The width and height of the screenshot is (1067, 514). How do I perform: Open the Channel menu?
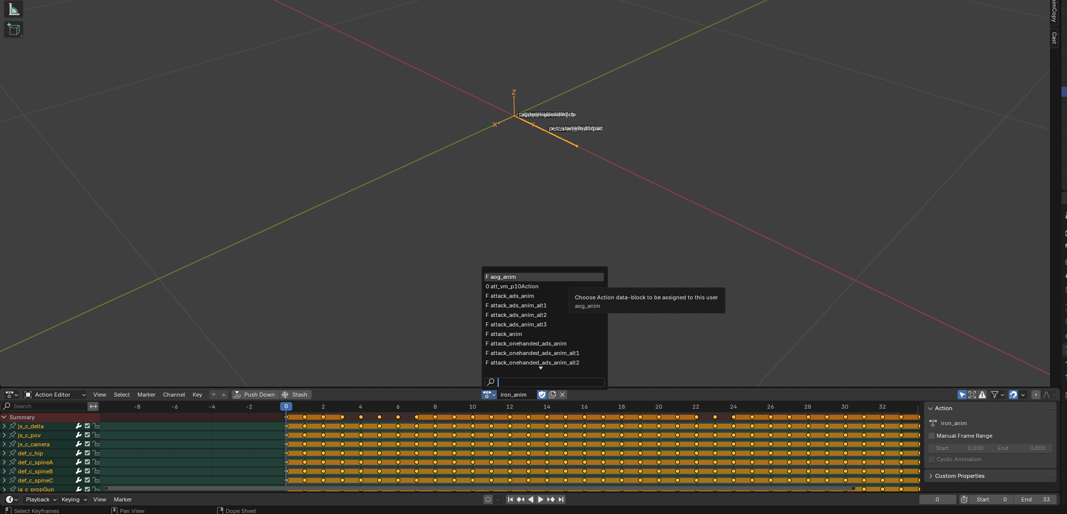[x=174, y=395]
